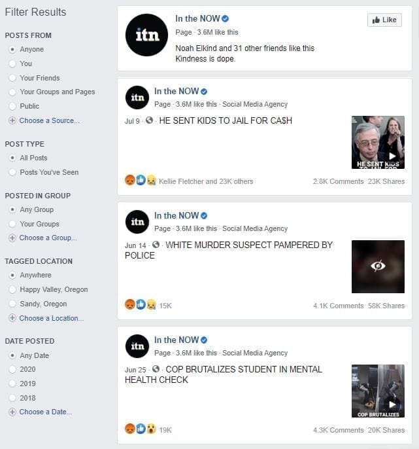
Task: Click the sad reaction icon on Jun 14 post
Action: [x=151, y=304]
